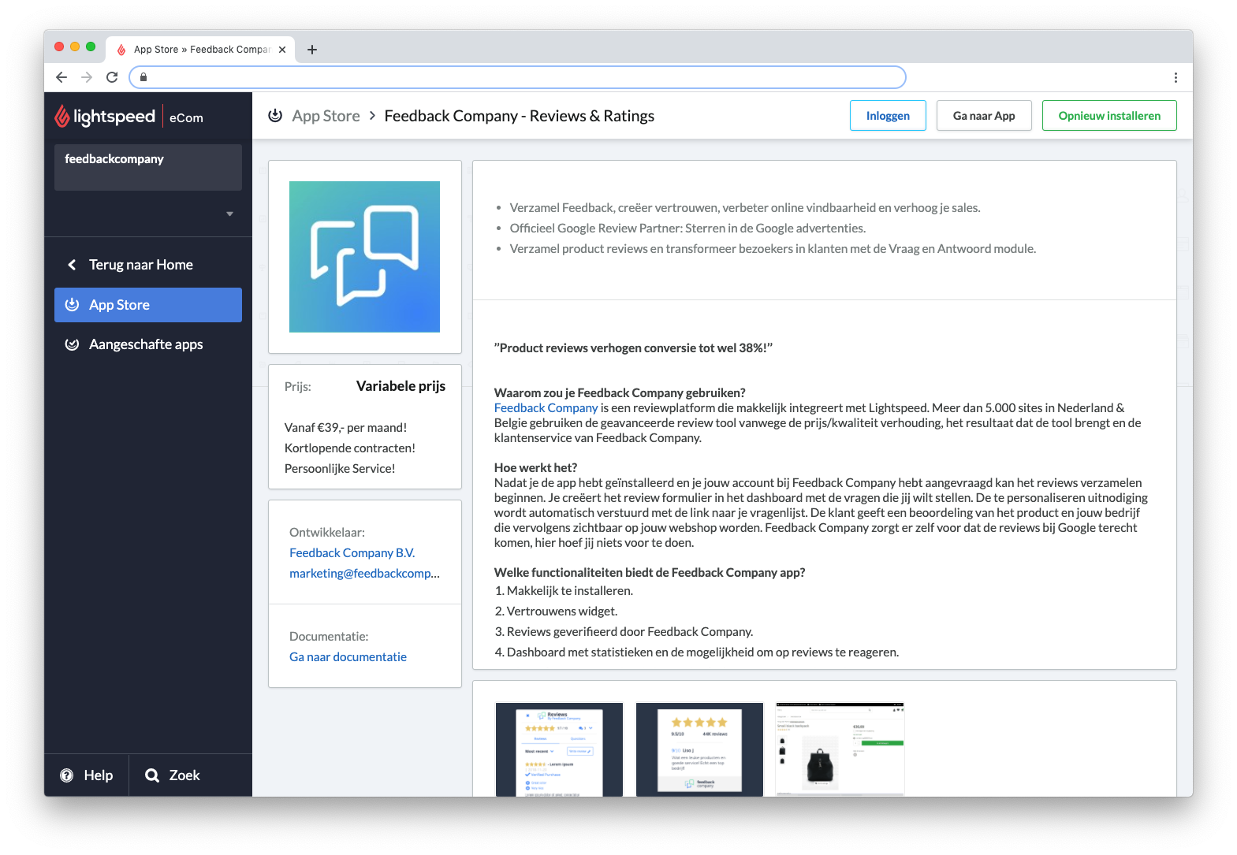Click the App Store breadcrumb link
1237x855 pixels.
[326, 116]
